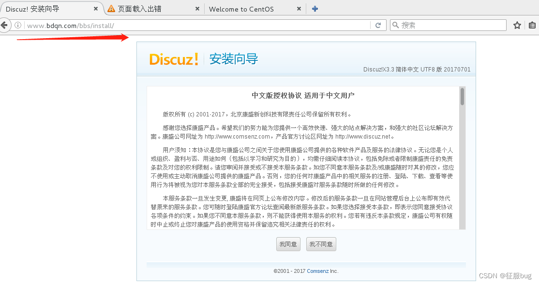Viewport: 539px width, 284px height.
Task: Click the 版权所有 (c) 2001-2017 line
Action: click(x=257, y=114)
